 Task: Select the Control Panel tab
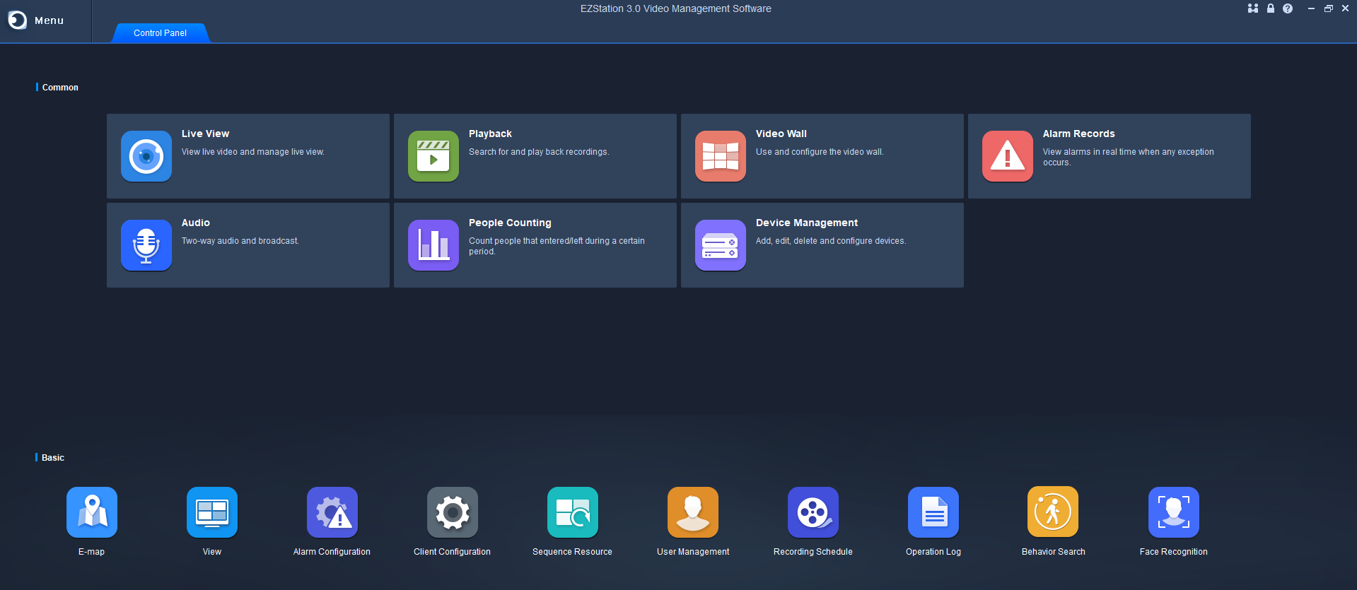[x=161, y=33]
